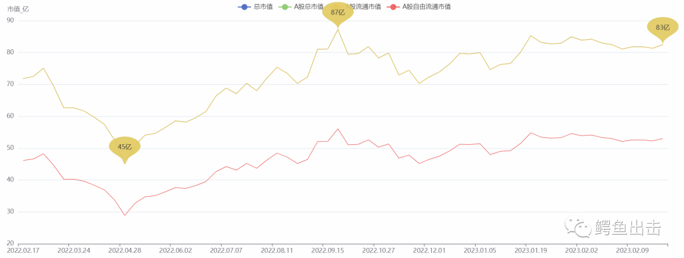Select the 2022.09.15 x-axis date label
The width and height of the screenshot is (684, 258).
coord(327,250)
